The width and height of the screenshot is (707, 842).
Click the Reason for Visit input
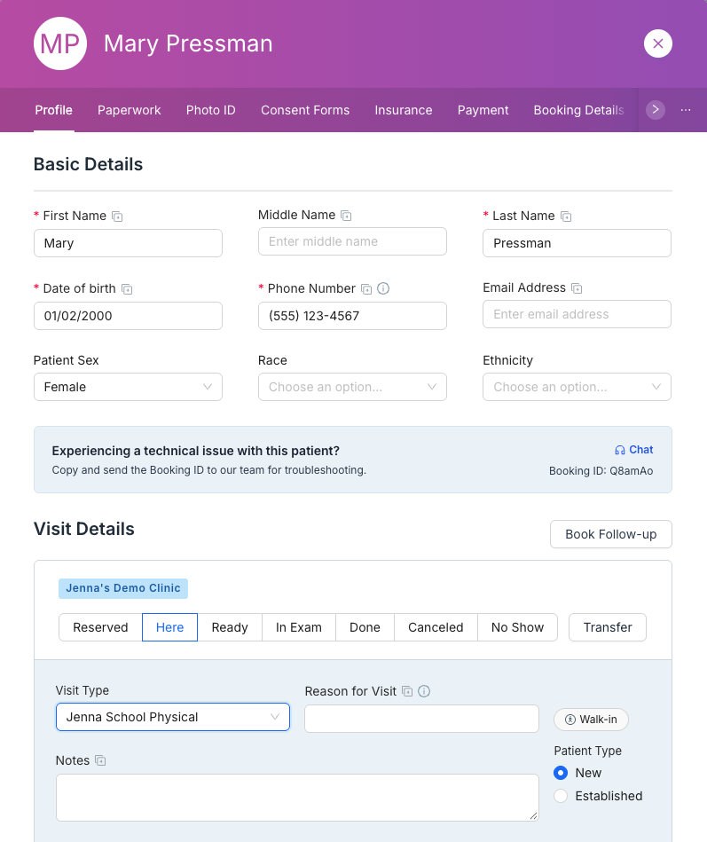click(421, 719)
